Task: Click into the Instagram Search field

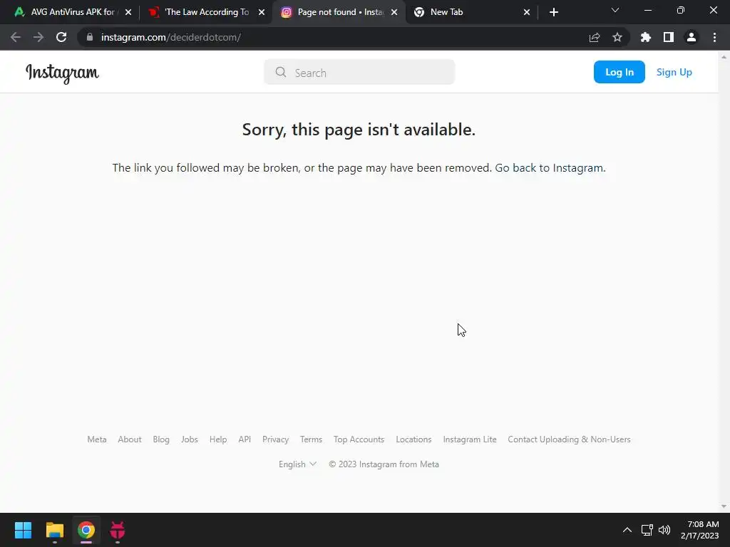Action: point(359,72)
